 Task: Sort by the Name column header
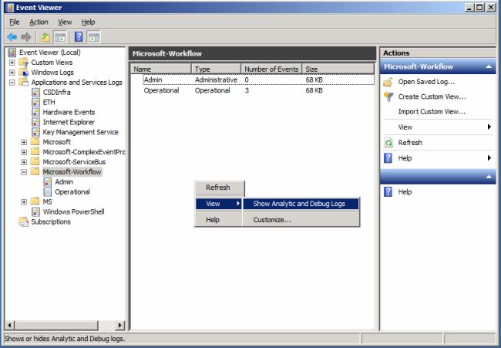(x=161, y=69)
